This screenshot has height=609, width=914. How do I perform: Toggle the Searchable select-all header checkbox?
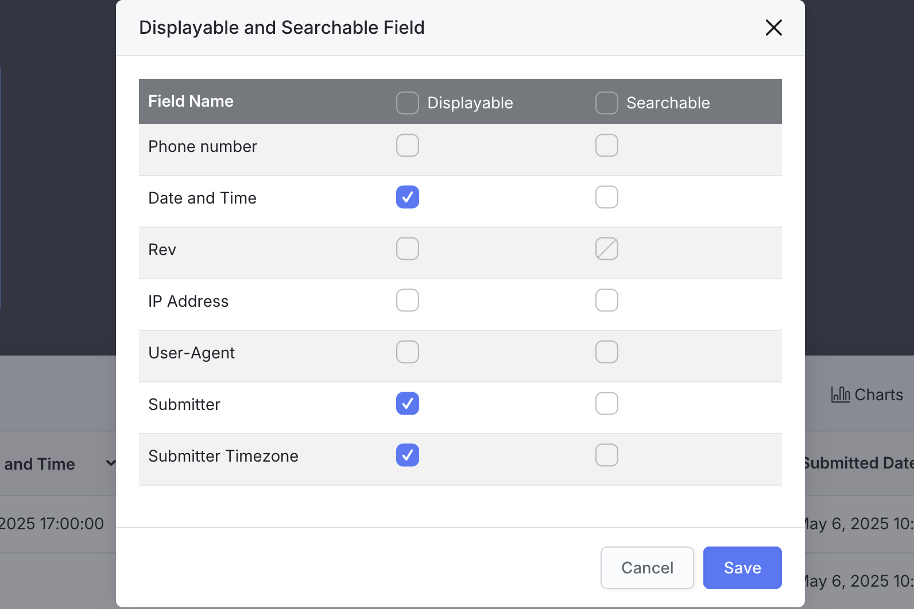click(607, 103)
